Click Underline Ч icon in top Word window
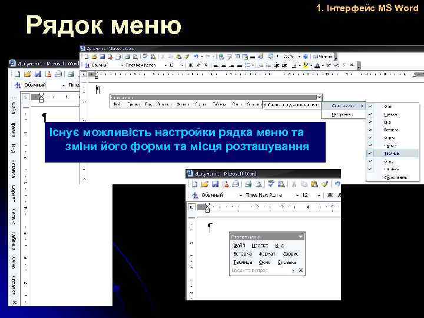 (x=206, y=65)
